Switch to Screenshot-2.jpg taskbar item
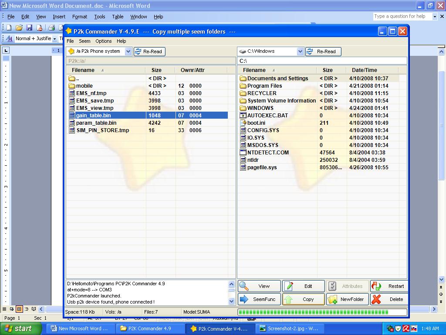 [290, 329]
